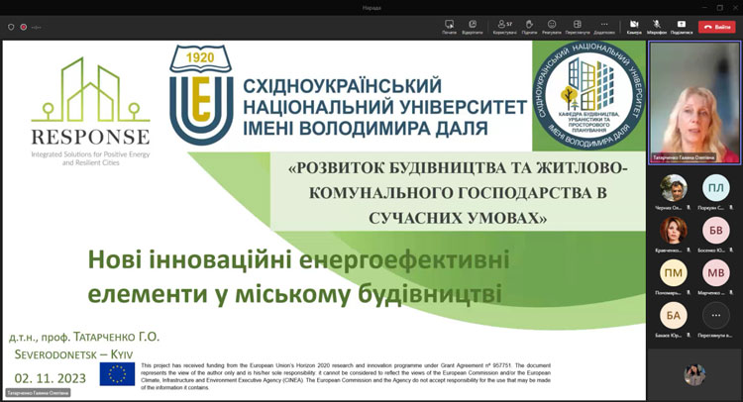The height and width of the screenshot is (402, 743).
Task: Click the red recording indicator icon
Action: point(23,27)
